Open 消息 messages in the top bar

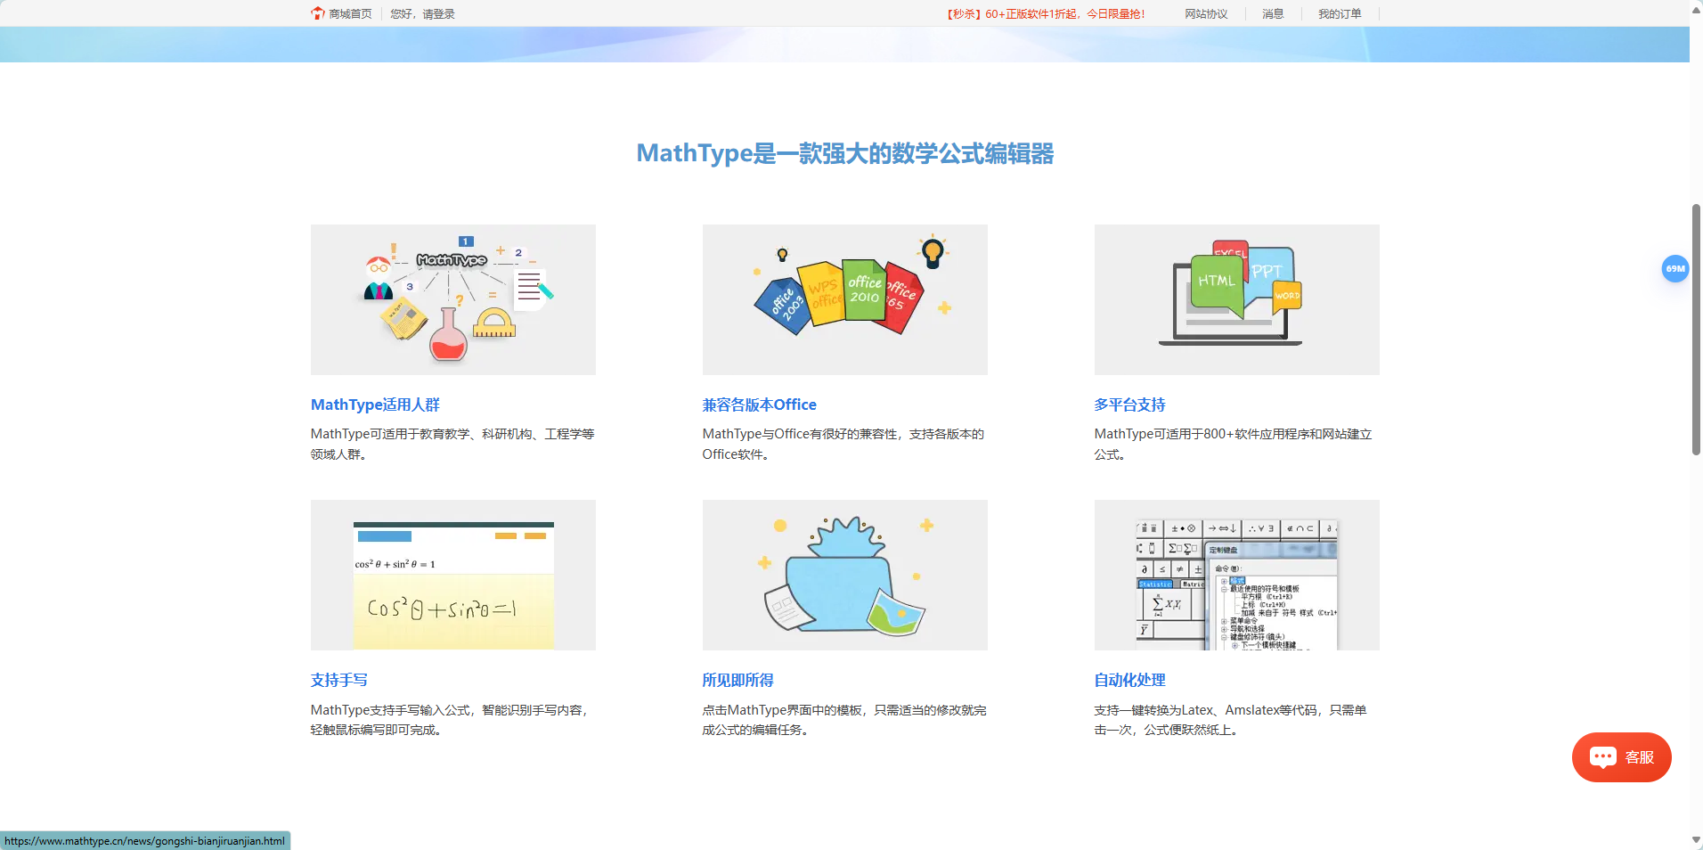(x=1273, y=13)
